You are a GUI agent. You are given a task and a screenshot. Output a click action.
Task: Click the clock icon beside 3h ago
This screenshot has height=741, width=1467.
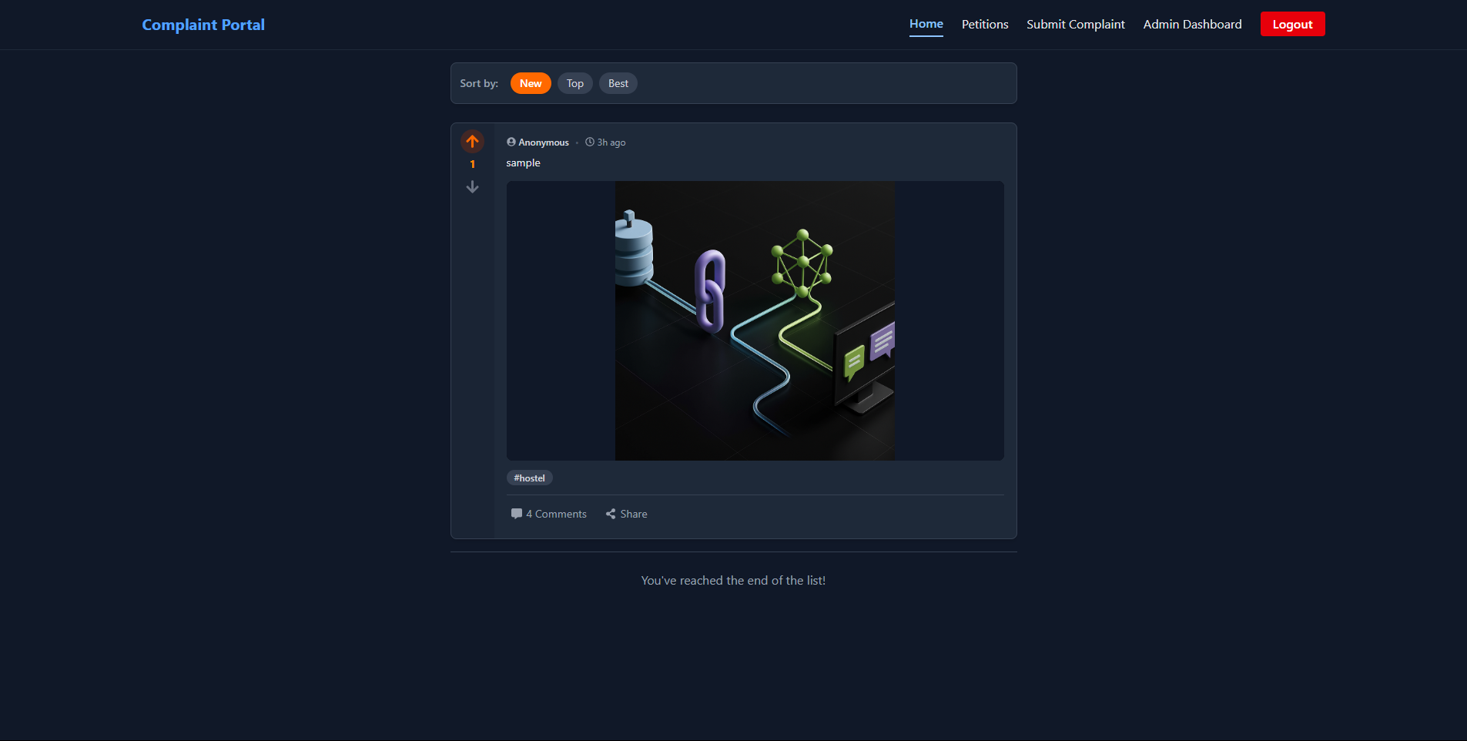[x=590, y=142]
